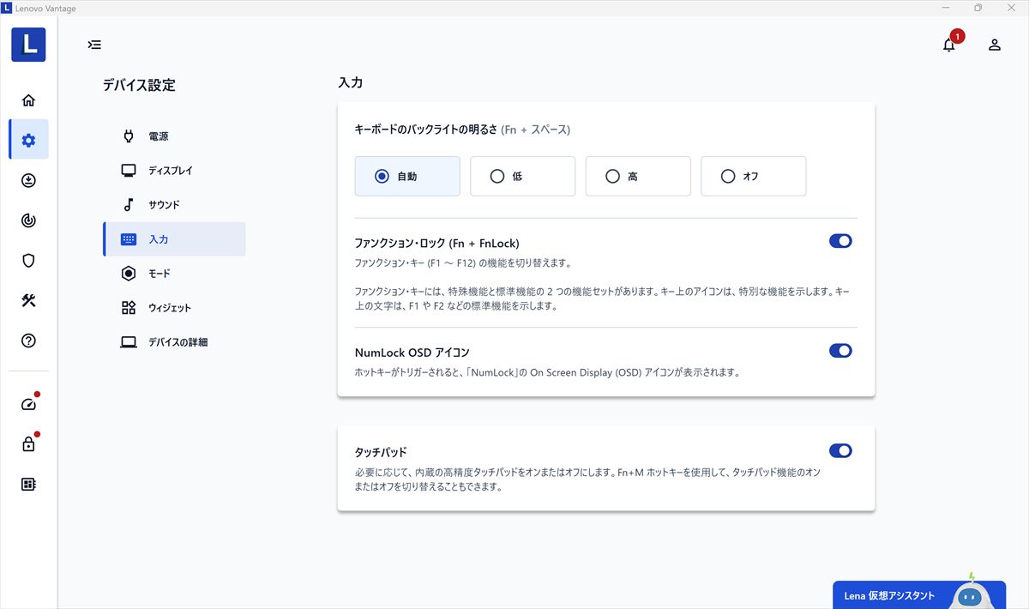
Task: Open the padlock icon with red dot
Action: pos(28,443)
